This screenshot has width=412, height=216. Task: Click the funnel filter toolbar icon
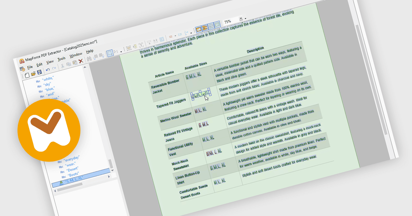129,48
